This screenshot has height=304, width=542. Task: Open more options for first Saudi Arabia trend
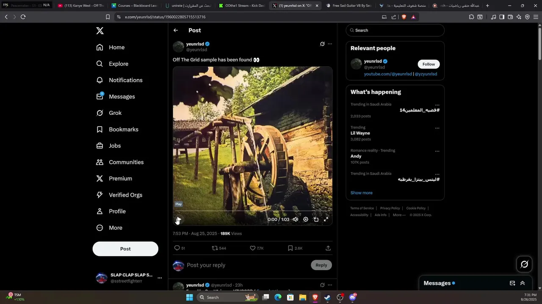point(437,105)
